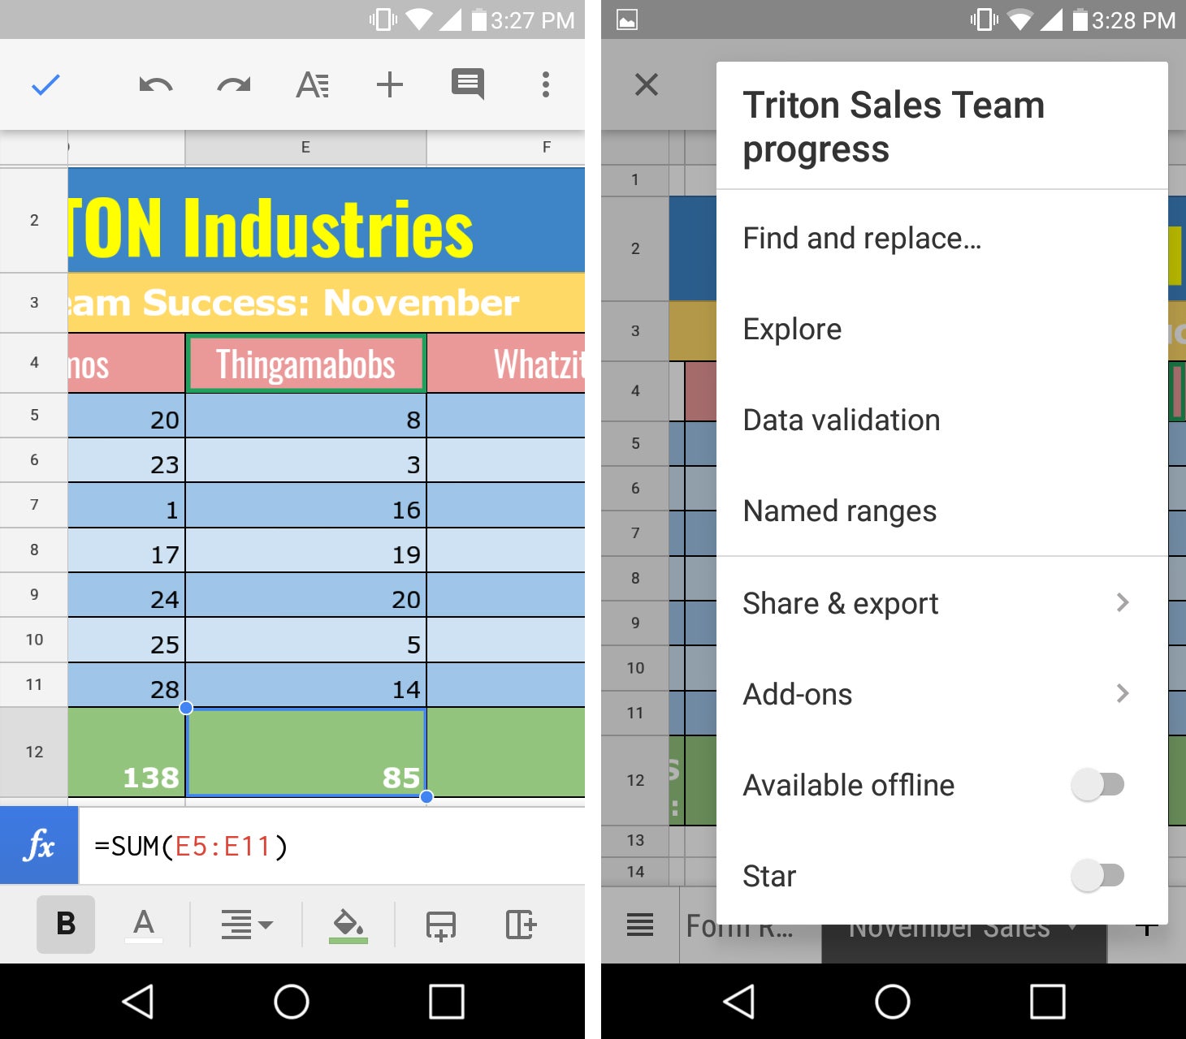Tap the Android home button on right phone
1186x1039 pixels.
tap(893, 1001)
